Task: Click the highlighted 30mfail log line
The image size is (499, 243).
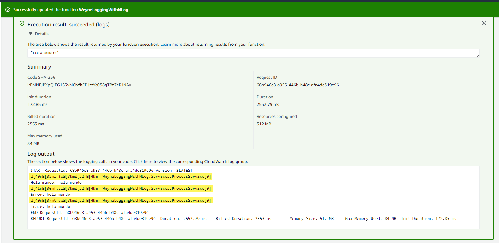Action: (x=121, y=189)
